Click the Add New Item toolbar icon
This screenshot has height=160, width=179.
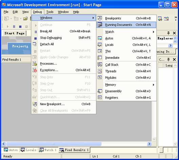coord(16,19)
